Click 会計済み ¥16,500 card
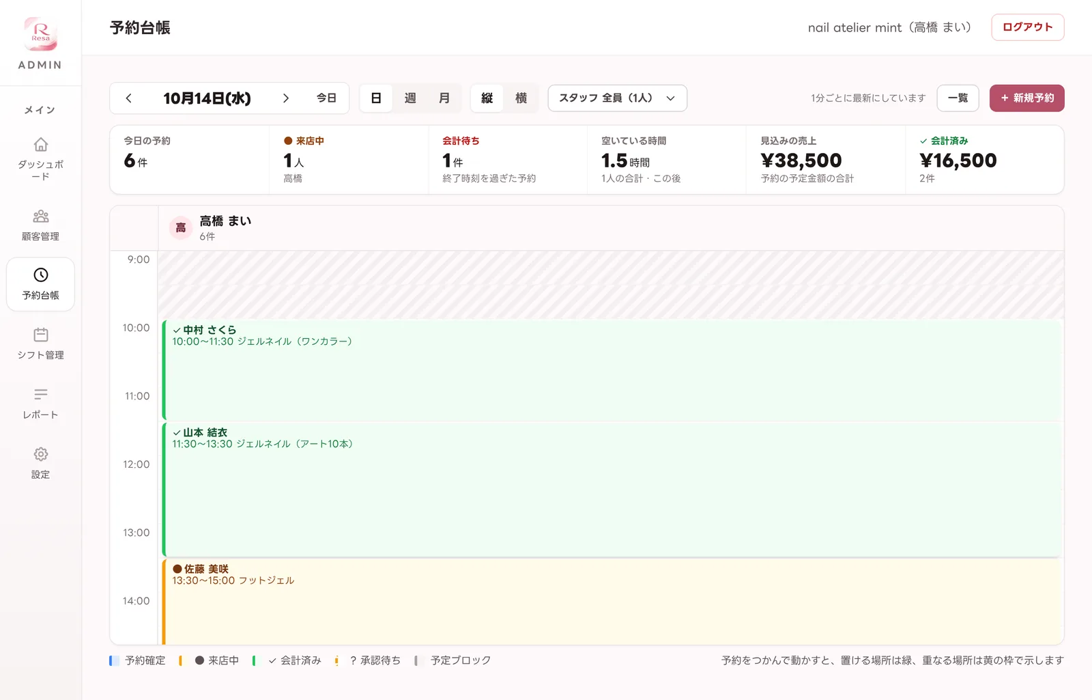This screenshot has height=700, width=1092. [985, 160]
